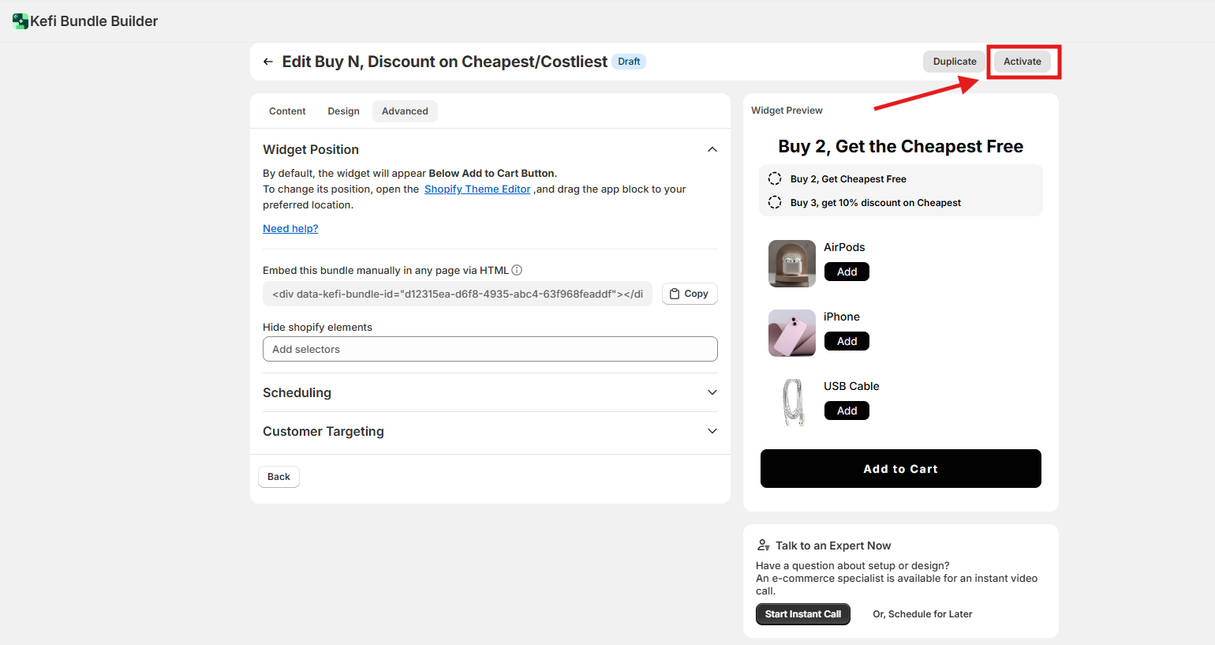The height and width of the screenshot is (645, 1215).
Task: Open the Shopify Theme Editor link
Action: pos(477,189)
